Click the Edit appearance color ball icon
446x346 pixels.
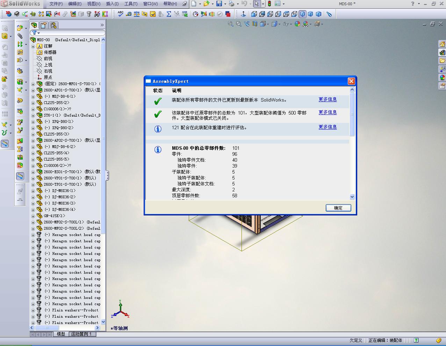point(297,24)
